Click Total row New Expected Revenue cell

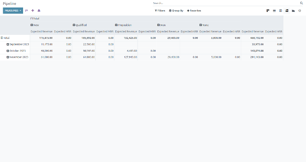(x=42, y=38)
